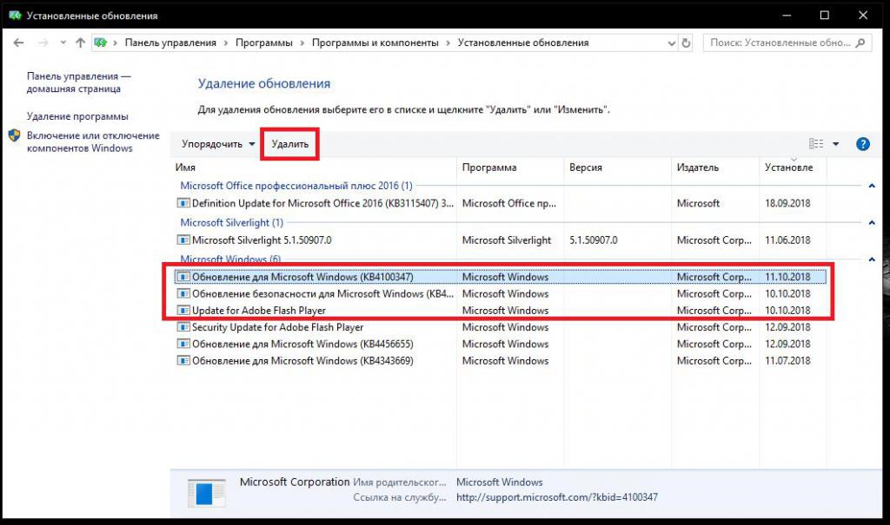Collapse the Microsoft Office 2016 group
The width and height of the screenshot is (890, 525).
pos(871,186)
